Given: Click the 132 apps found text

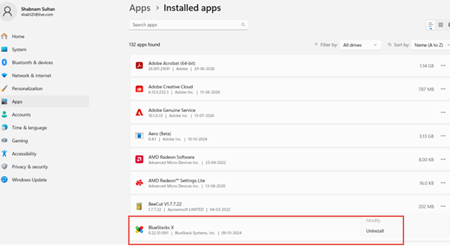Looking at the screenshot, I should click(x=145, y=45).
